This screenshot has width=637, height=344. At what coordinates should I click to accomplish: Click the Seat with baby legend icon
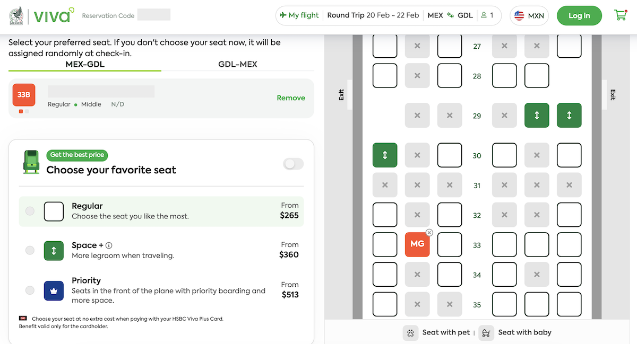486,332
